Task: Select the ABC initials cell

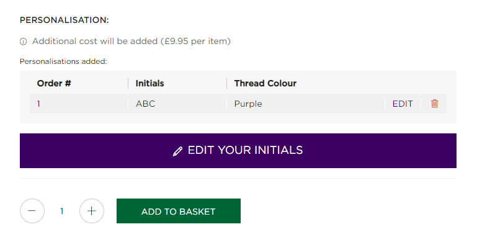Action: click(x=145, y=104)
